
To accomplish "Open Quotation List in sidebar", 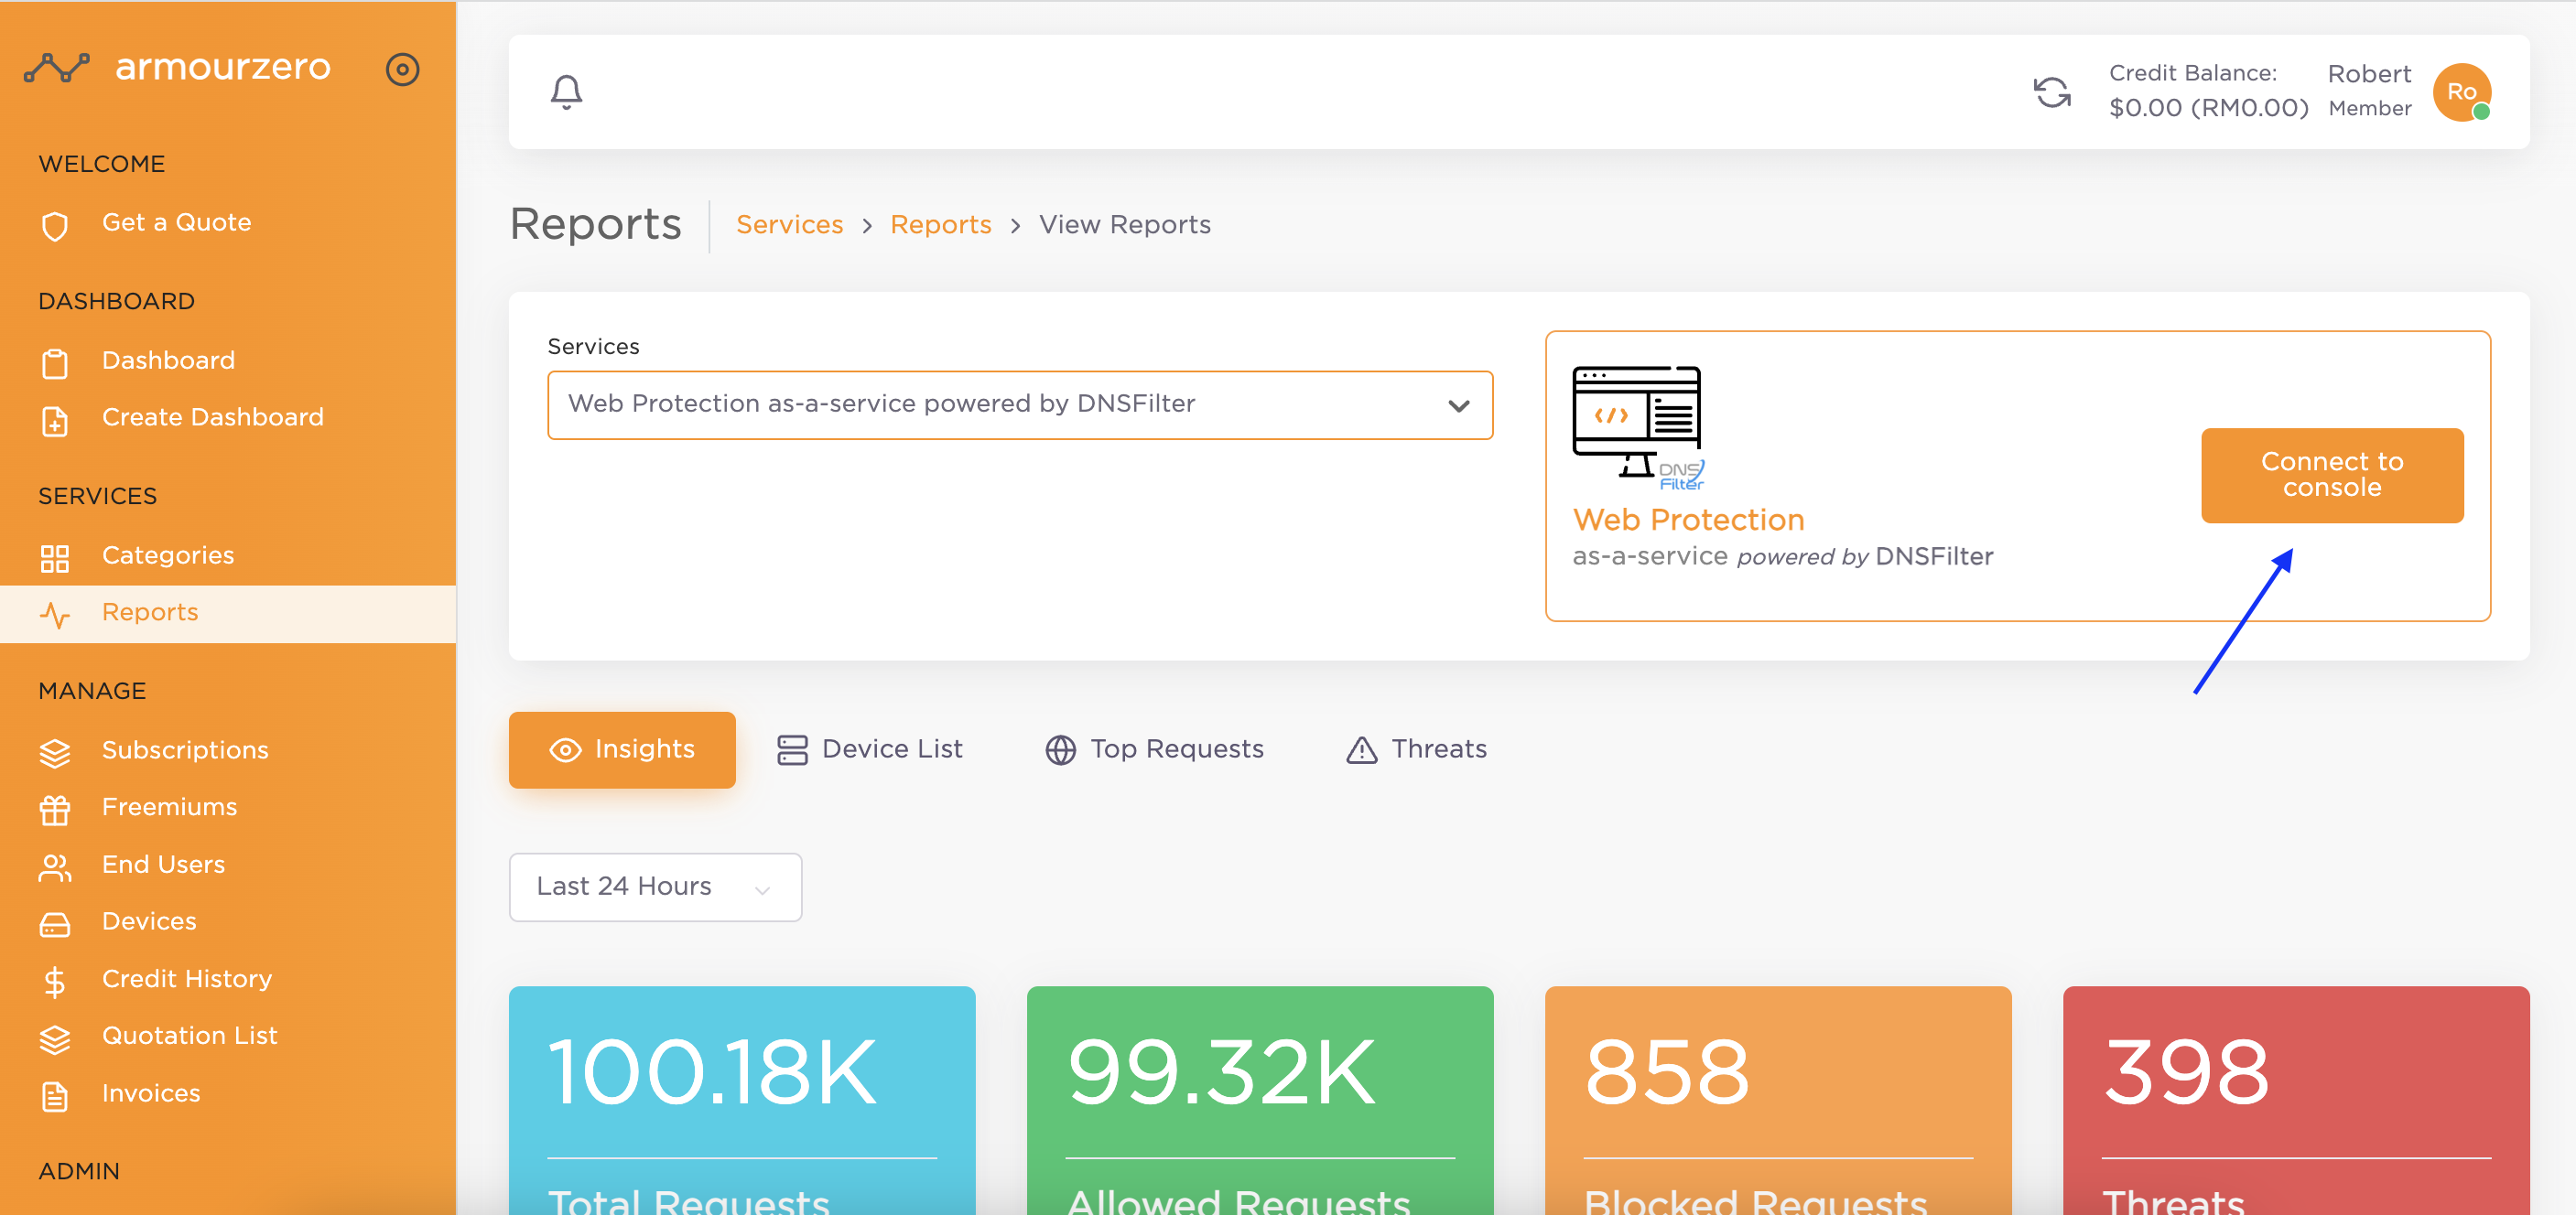I will pyautogui.click(x=228, y=1037).
